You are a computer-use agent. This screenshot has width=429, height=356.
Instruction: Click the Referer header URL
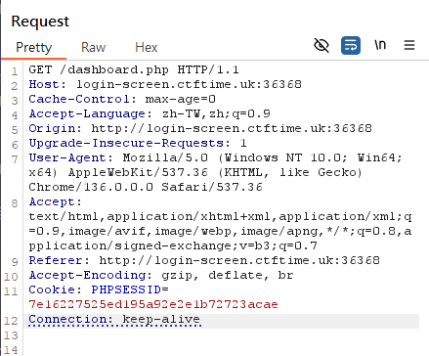[x=239, y=260]
